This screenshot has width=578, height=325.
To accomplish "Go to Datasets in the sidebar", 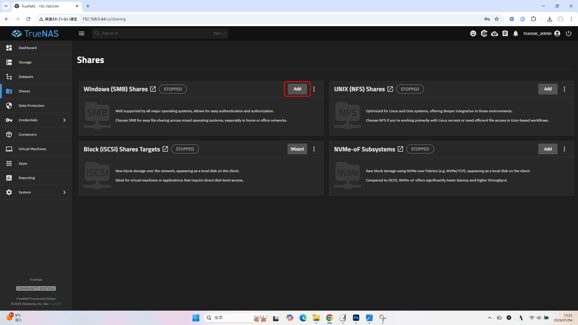I will pos(26,77).
